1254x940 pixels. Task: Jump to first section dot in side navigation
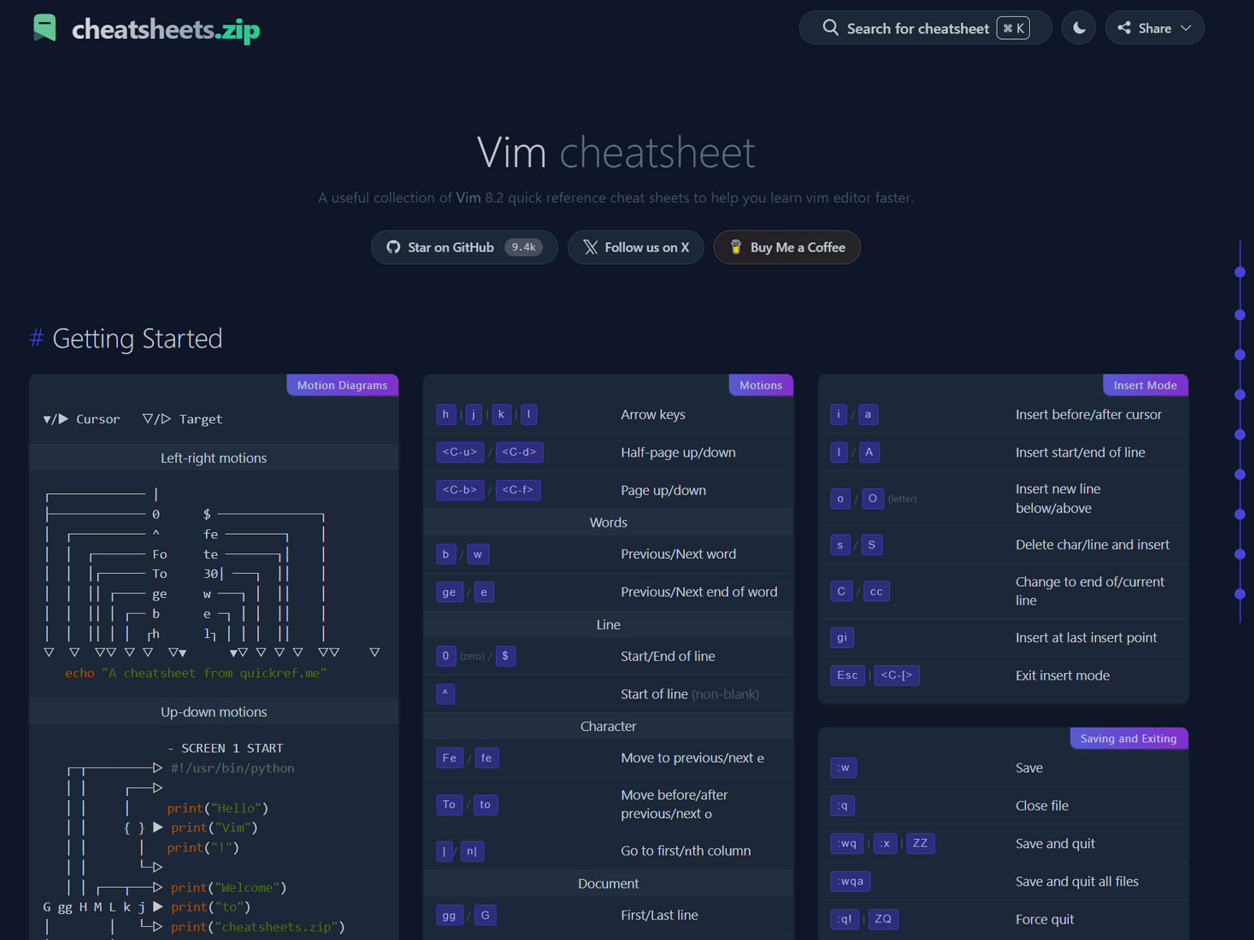click(1240, 273)
